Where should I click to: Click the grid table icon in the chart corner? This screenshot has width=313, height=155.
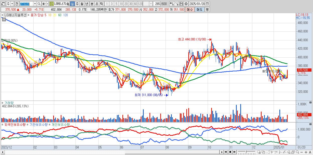click(x=4, y=19)
